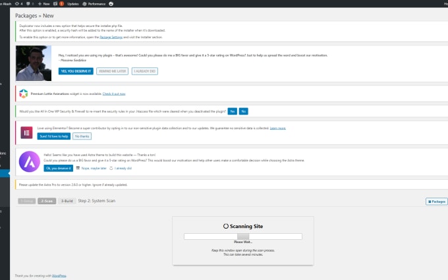Image resolution: width=448 pixels, height=280 pixels.
Task: Click the Please Wait... status text
Action: click(x=243, y=242)
